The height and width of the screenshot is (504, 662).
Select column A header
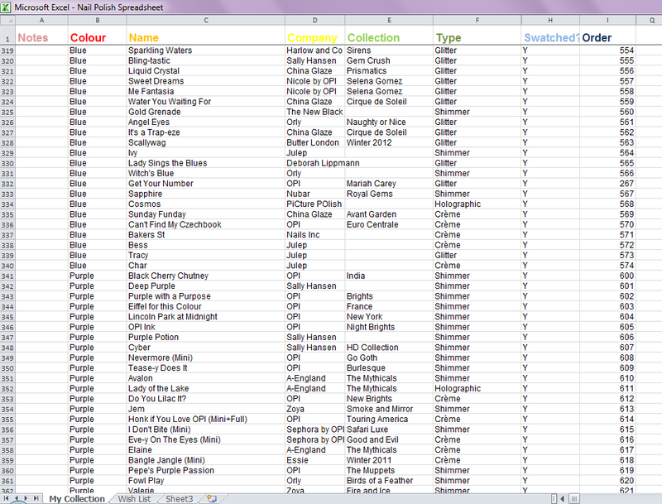click(x=41, y=20)
